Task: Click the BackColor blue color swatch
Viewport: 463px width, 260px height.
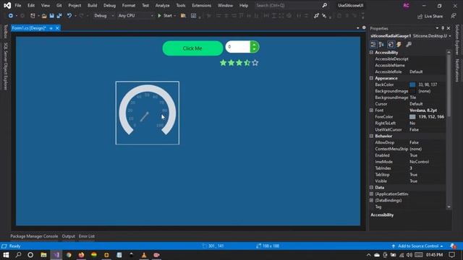Action: 412,84
